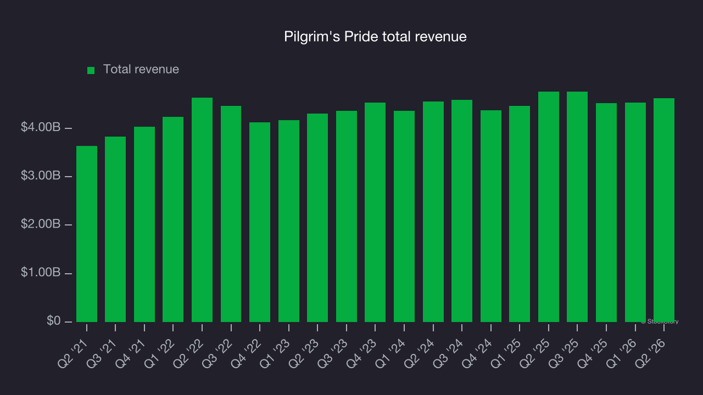Click the Q2 '26 revenue bar
The height and width of the screenshot is (395, 703).
664,210
